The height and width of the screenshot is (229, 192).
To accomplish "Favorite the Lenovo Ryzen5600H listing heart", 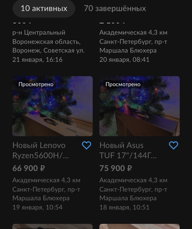I will point(87,145).
